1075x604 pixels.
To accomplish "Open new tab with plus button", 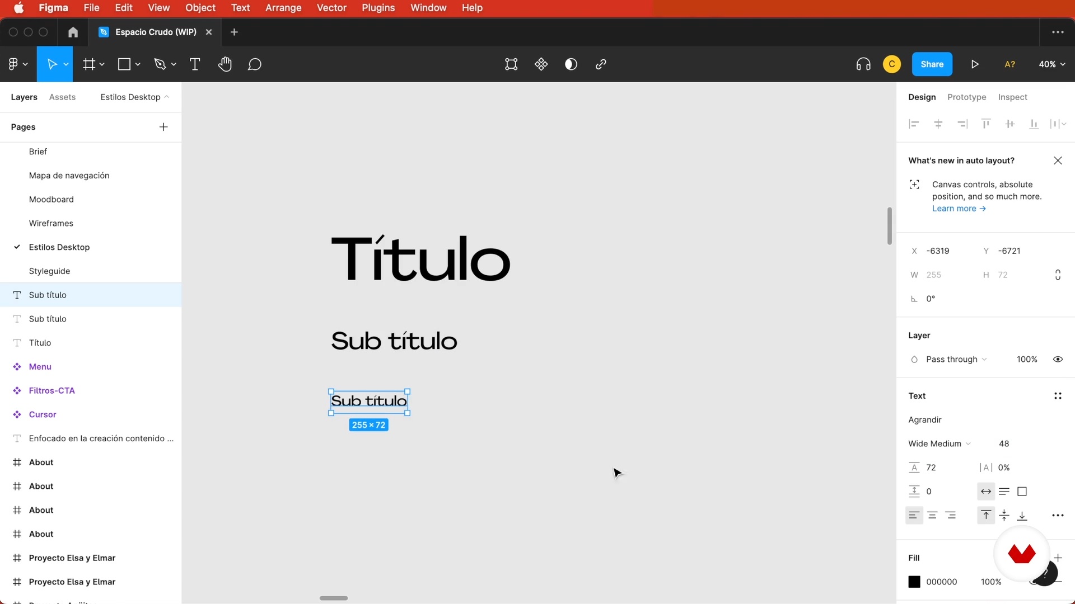I will [x=234, y=32].
